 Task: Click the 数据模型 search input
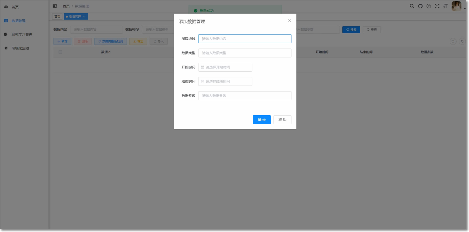[x=158, y=29]
